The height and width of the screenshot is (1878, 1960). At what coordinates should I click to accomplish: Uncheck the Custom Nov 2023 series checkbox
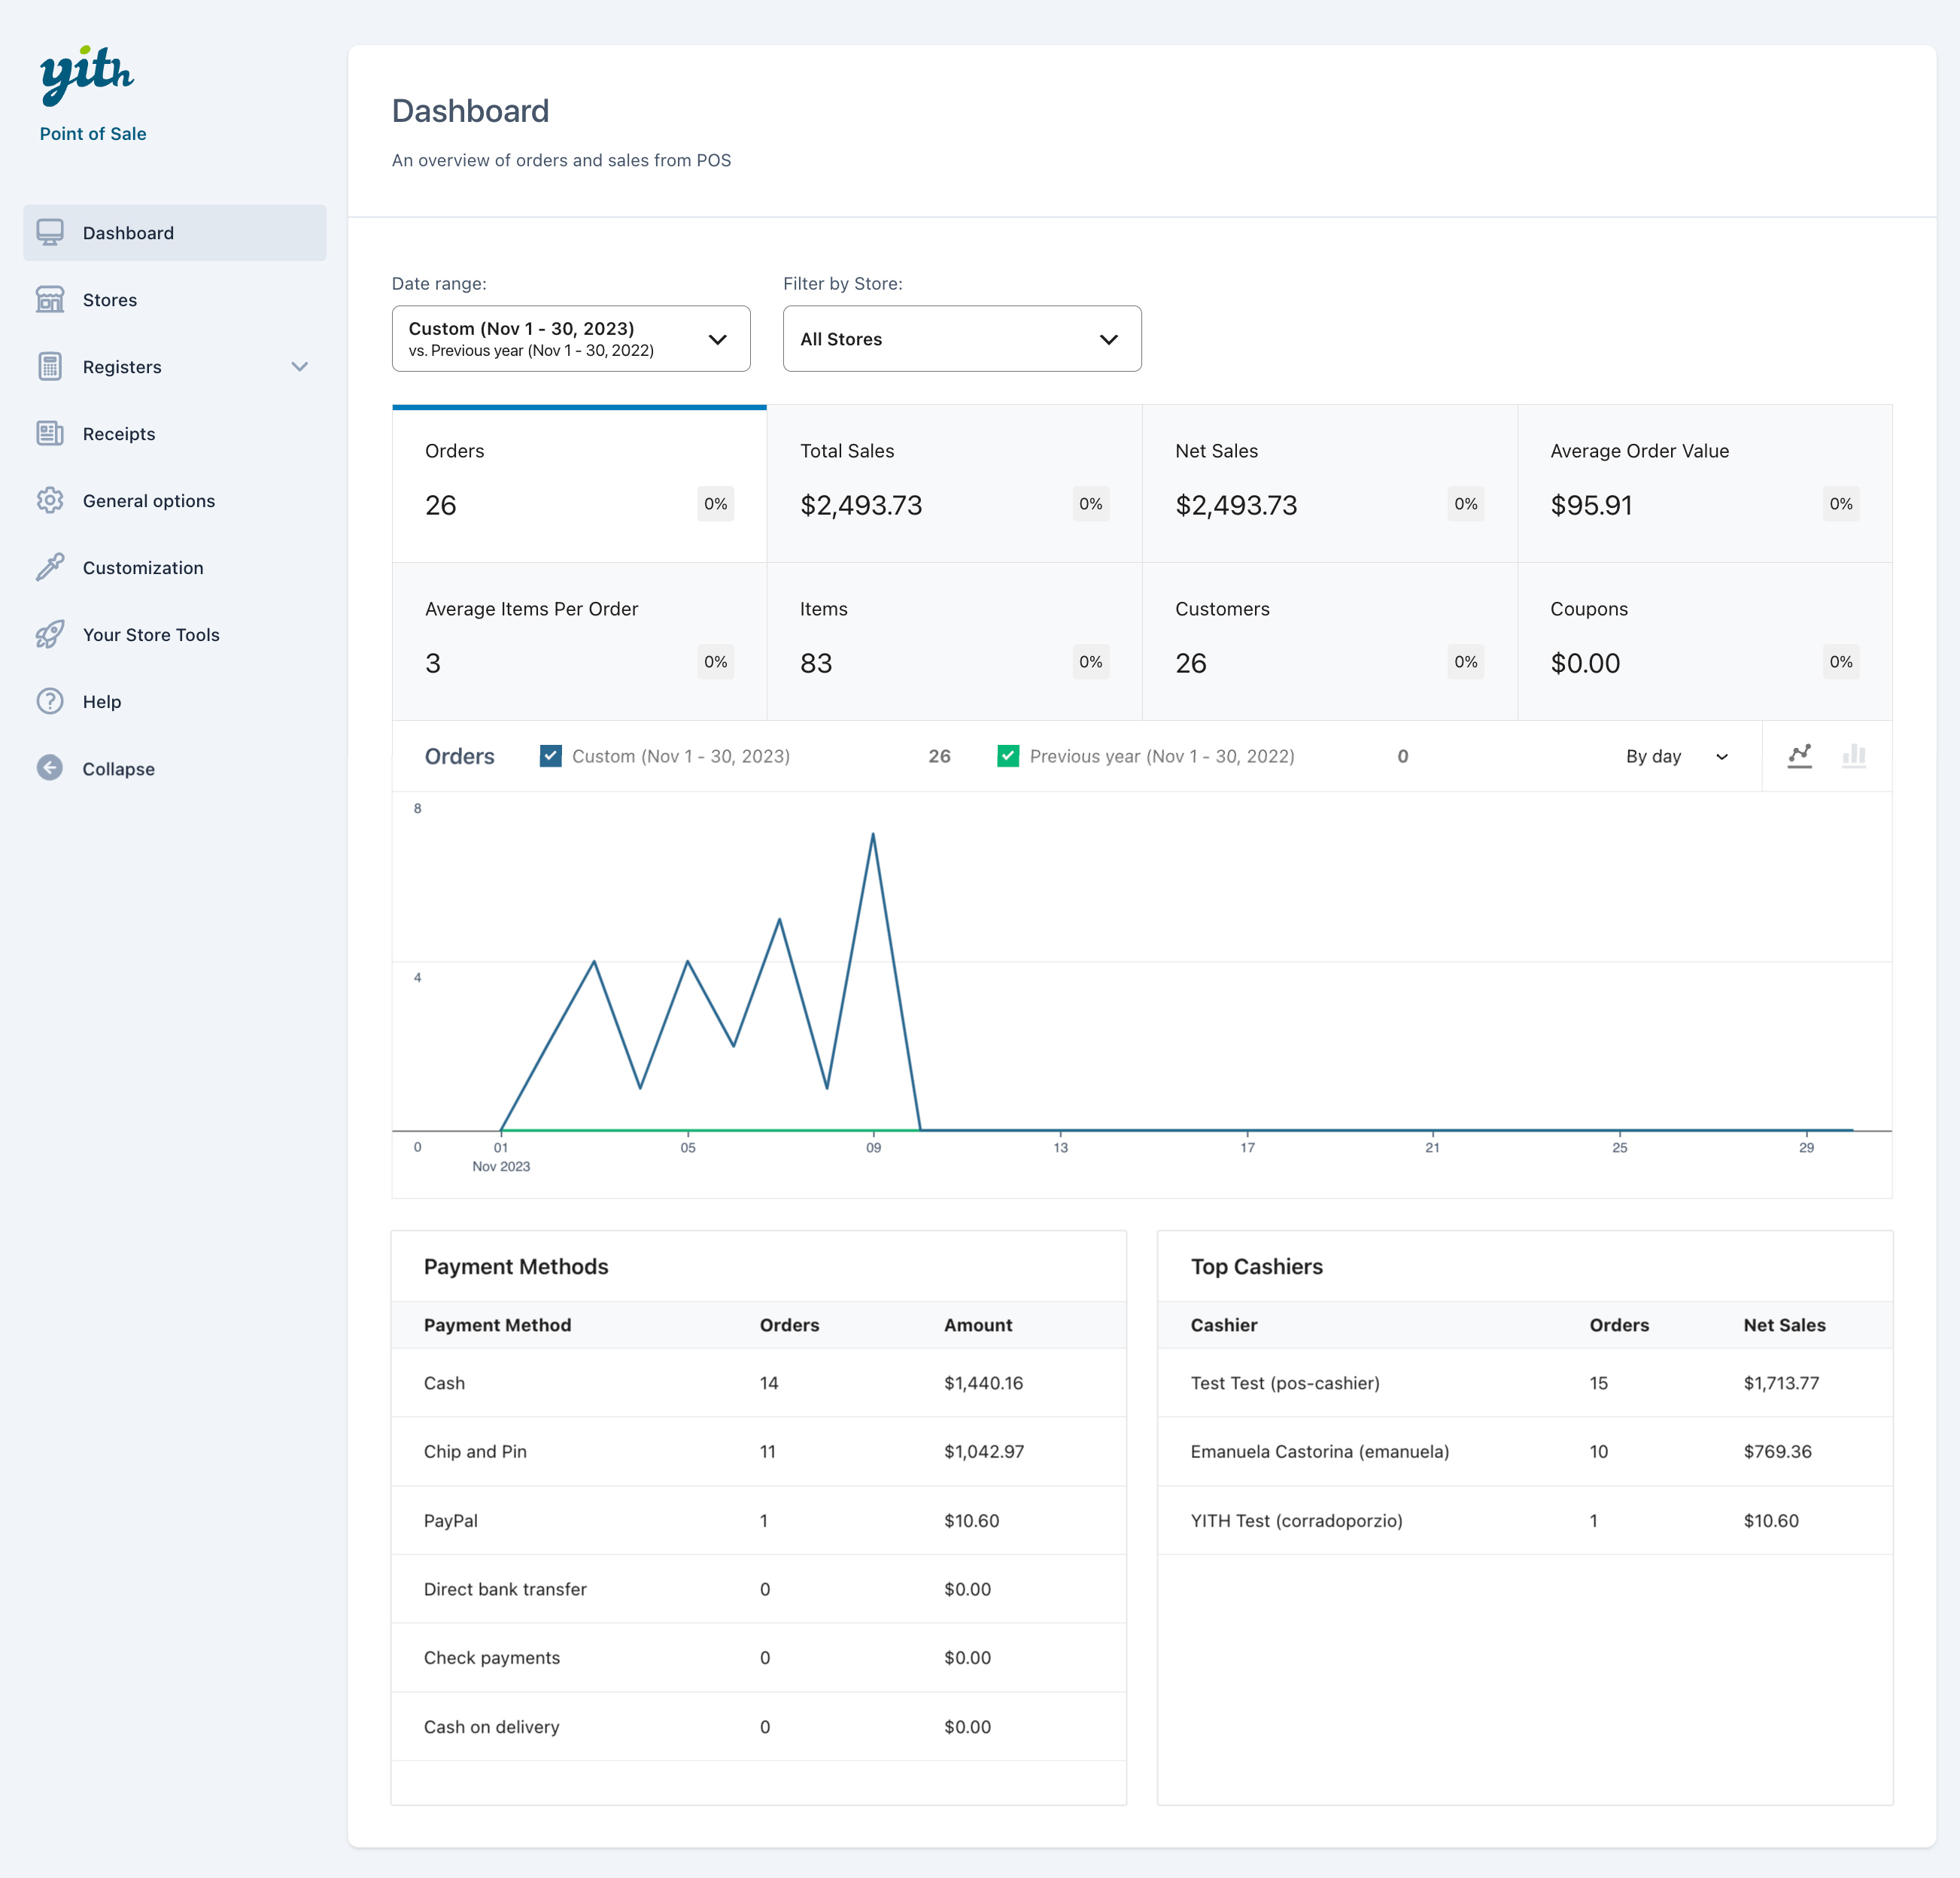point(551,756)
